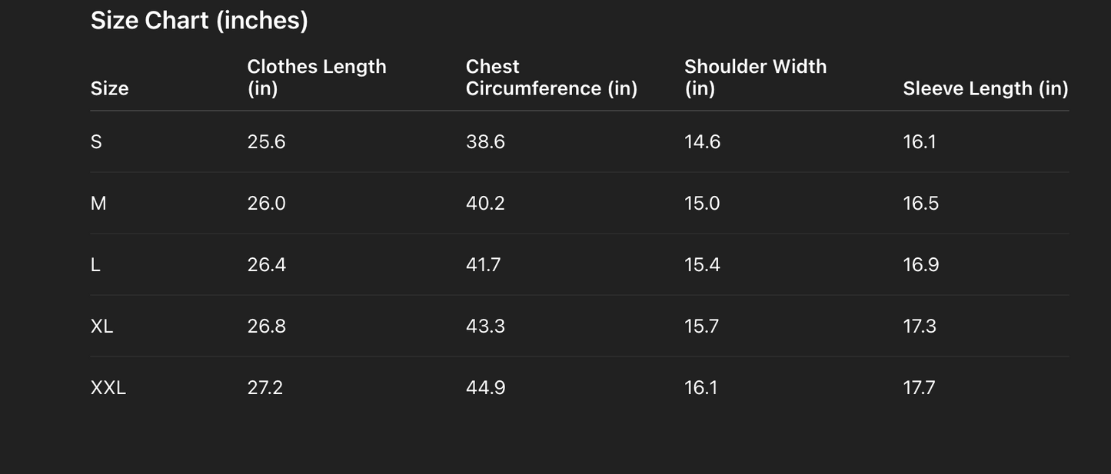1111x474 pixels.
Task: Click the Size column header
Action: pyautogui.click(x=109, y=88)
